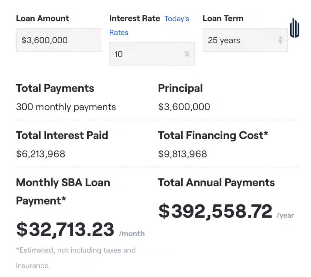Click the 300 monthly payments text
This screenshot has width=311, height=277.
click(x=66, y=107)
